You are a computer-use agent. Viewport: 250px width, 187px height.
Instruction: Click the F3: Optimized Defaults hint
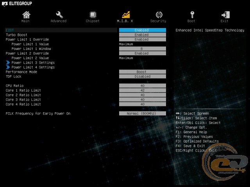(197, 141)
